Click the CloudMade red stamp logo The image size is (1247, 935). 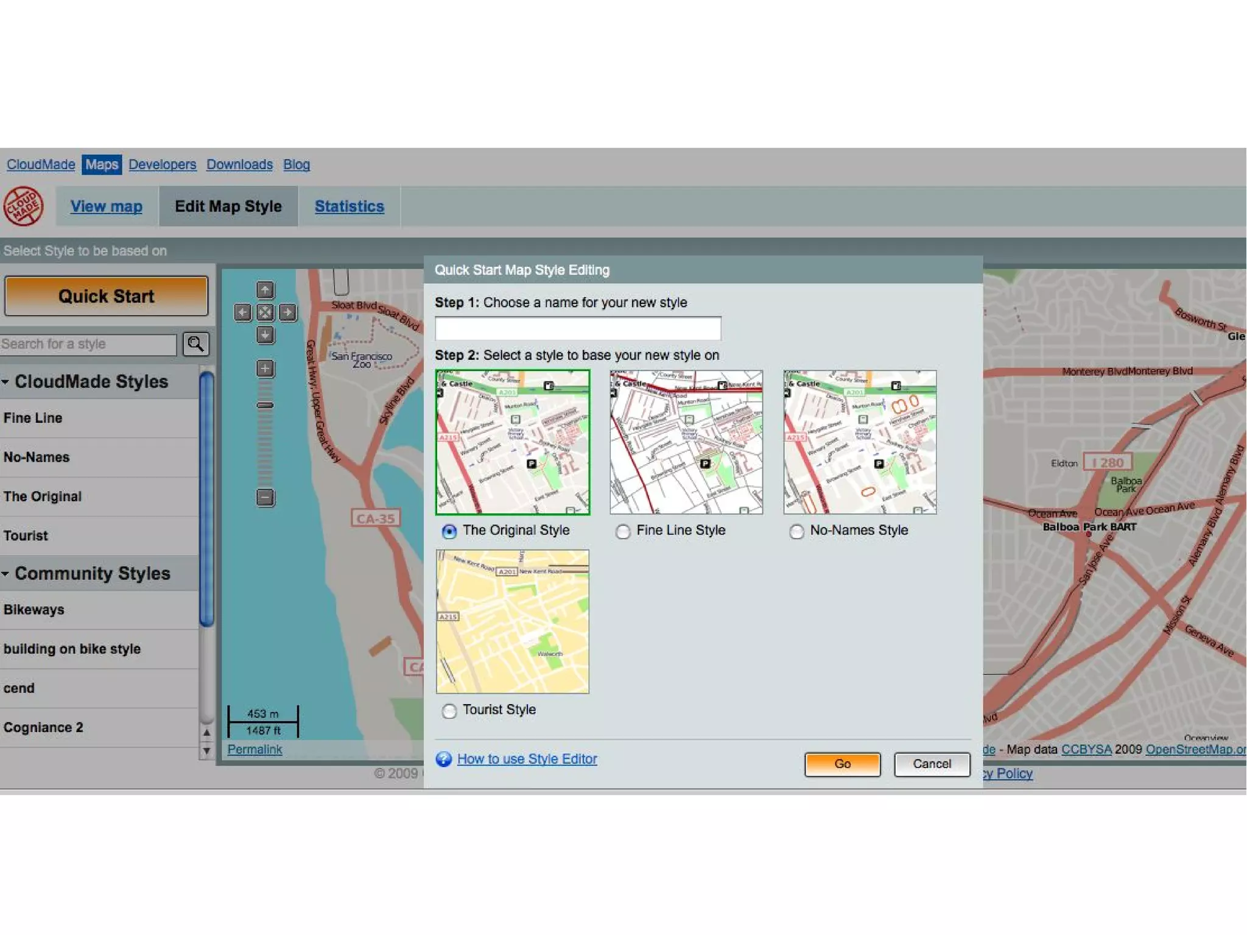23,206
